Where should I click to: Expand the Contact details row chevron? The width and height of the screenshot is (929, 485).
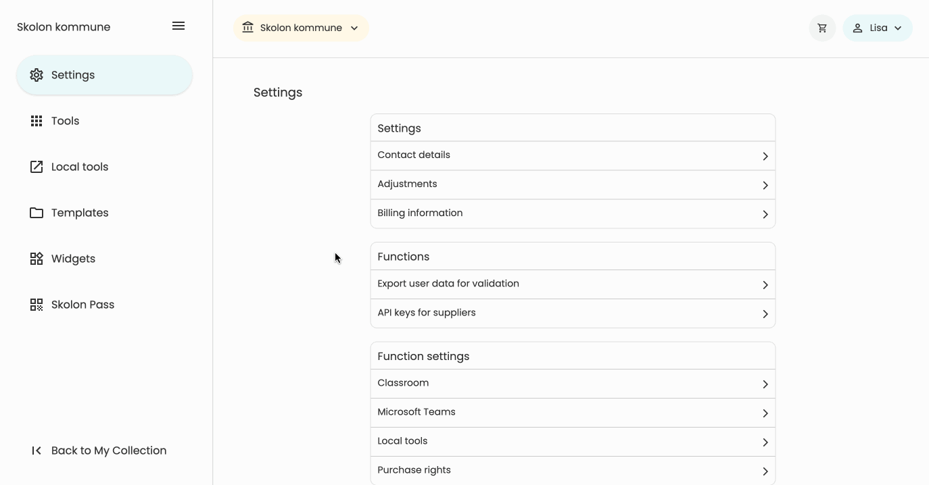[x=765, y=155]
